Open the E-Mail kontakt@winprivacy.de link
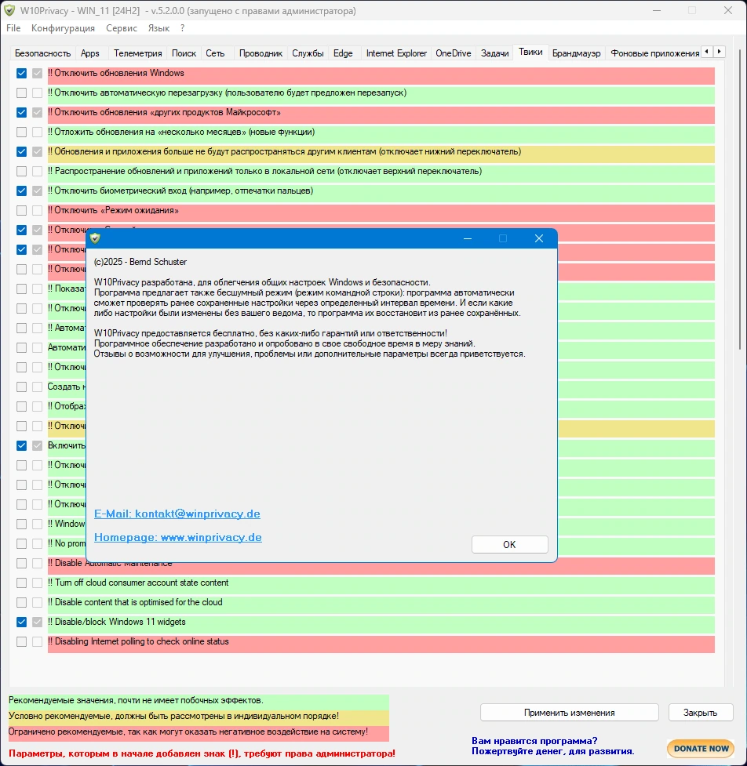This screenshot has width=747, height=766. click(x=177, y=514)
